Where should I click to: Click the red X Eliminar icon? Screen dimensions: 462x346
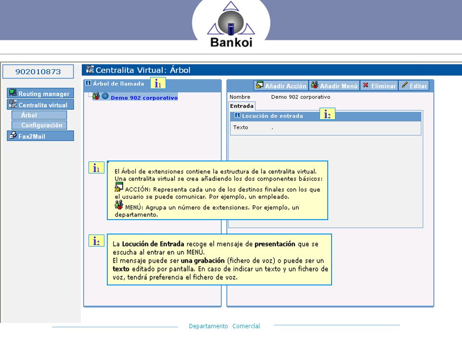point(366,85)
